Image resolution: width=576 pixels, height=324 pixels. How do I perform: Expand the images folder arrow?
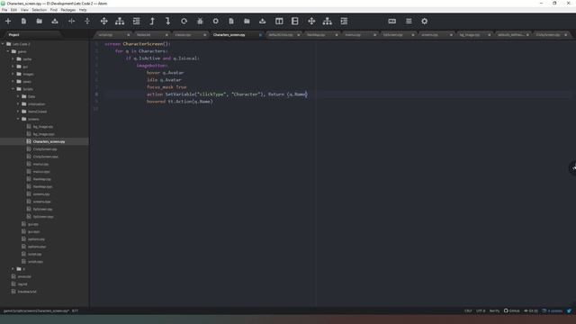coord(13,74)
